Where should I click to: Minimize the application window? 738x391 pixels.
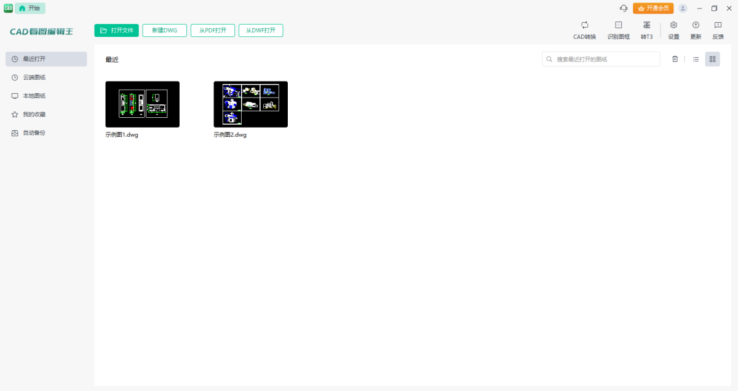699,8
